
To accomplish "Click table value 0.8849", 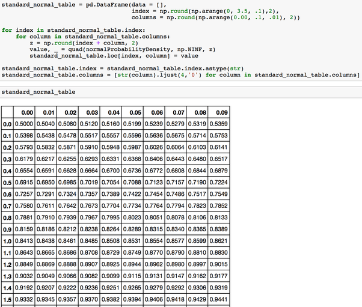I will [24, 264].
